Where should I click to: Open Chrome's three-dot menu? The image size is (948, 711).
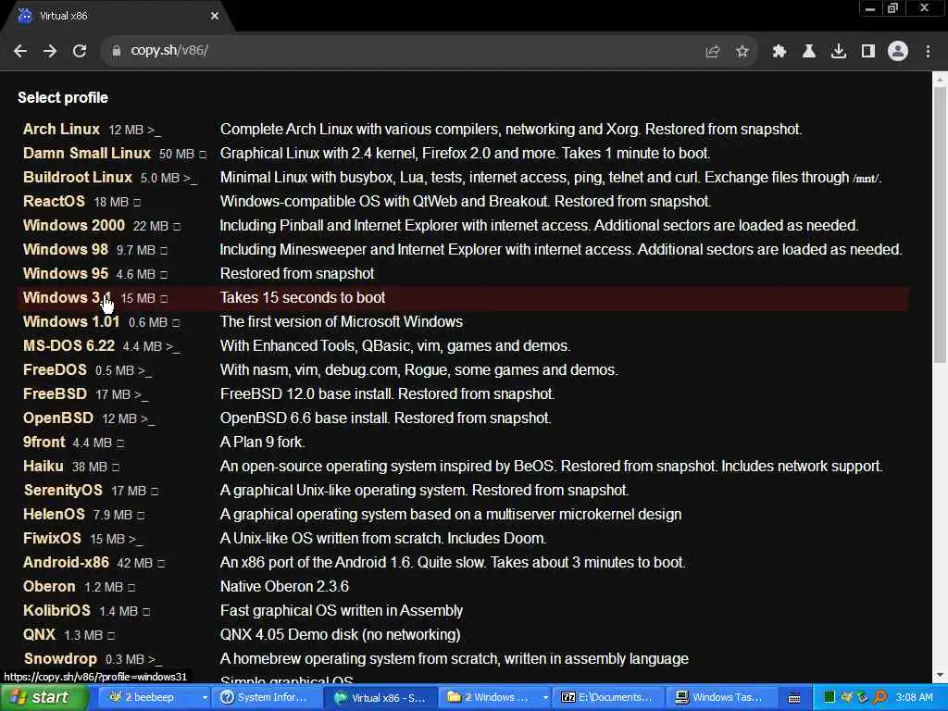[x=928, y=52]
